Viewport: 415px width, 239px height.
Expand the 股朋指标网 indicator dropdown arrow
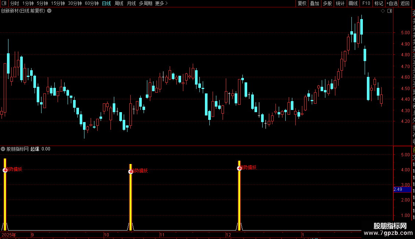(3, 149)
